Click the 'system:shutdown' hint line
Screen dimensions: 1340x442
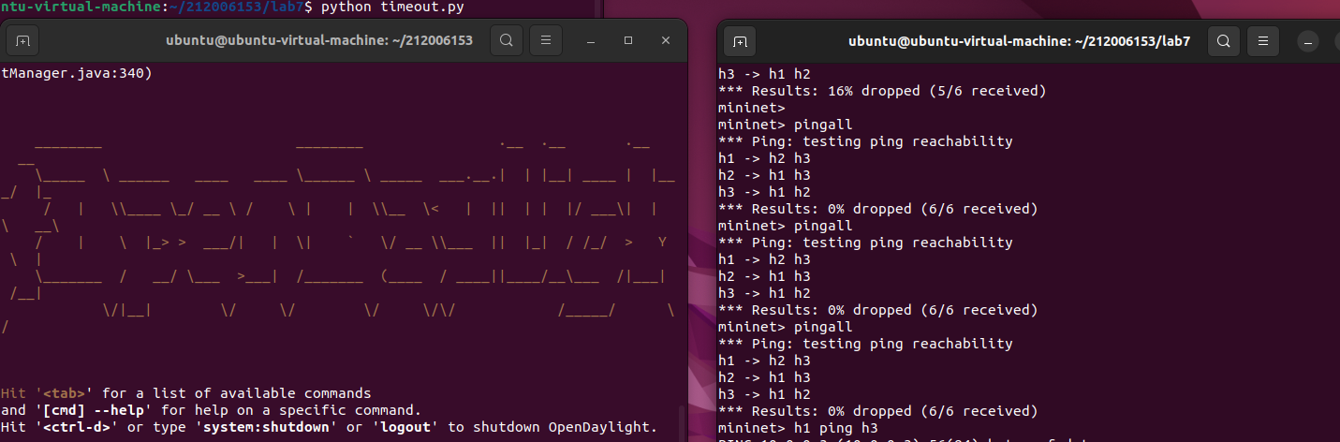pyautogui.click(x=329, y=427)
